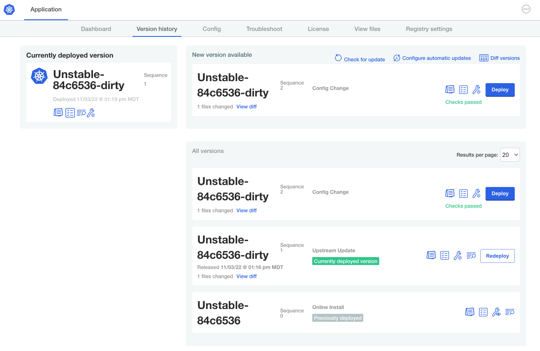Open the three-dot overflow menu top right
540x351 pixels.
(526, 9)
